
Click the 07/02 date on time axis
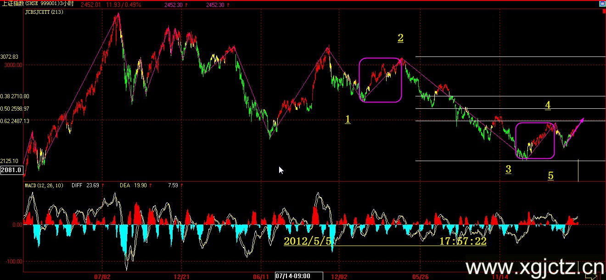(x=102, y=276)
